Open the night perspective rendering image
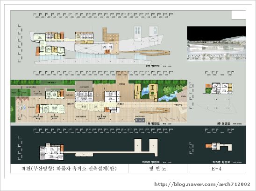The height and width of the screenshot is (191, 256). 216,43
